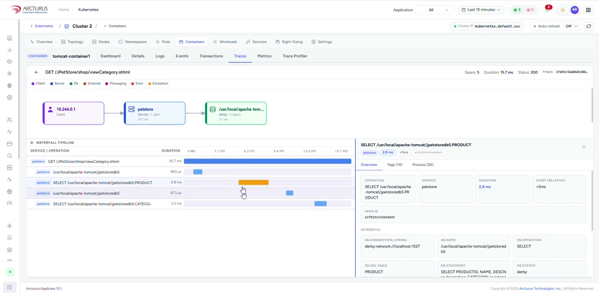The height and width of the screenshot is (295, 599).
Task: Open the Auto-refresh 'Off' dropdown
Action: pyautogui.click(x=572, y=26)
